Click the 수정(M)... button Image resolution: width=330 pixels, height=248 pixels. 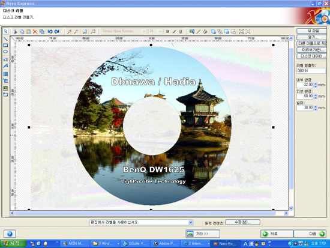pos(242,222)
